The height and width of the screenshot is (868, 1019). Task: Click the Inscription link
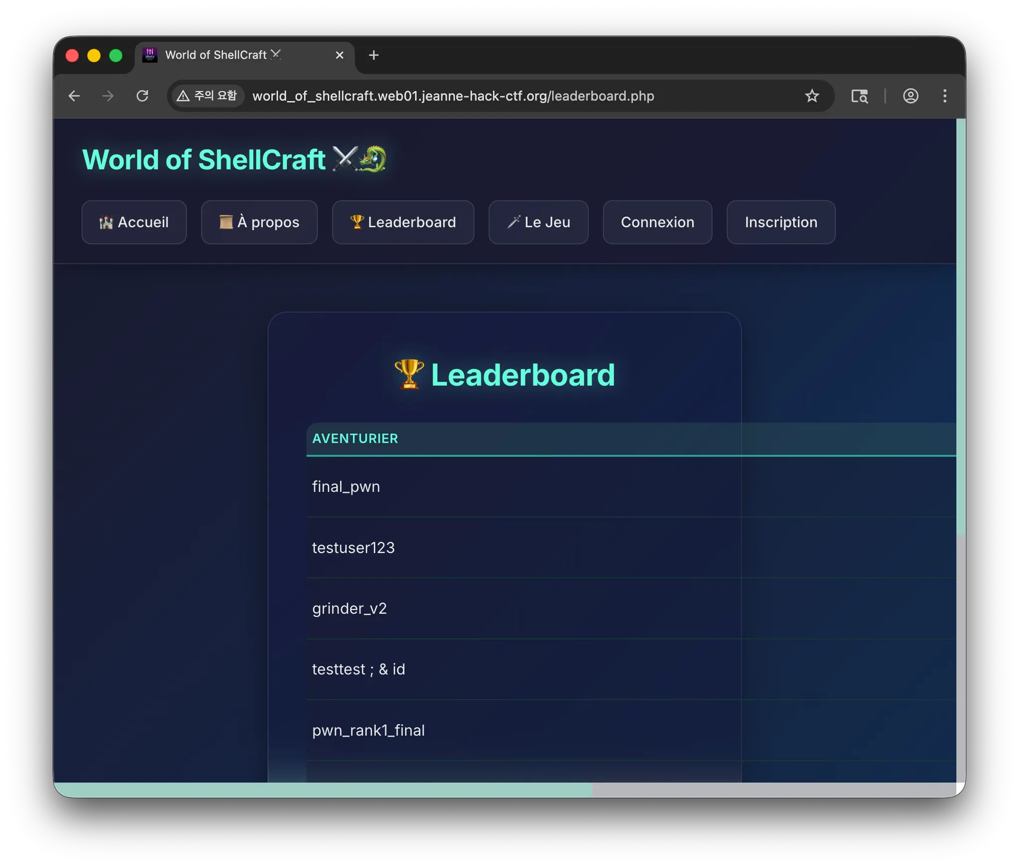[781, 222]
